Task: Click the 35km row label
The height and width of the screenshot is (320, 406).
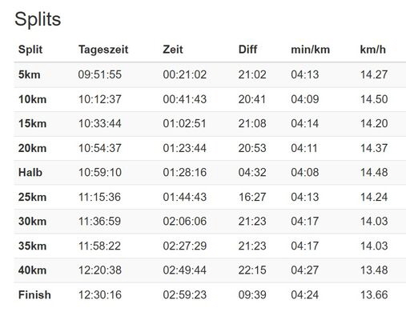Action: click(x=32, y=246)
